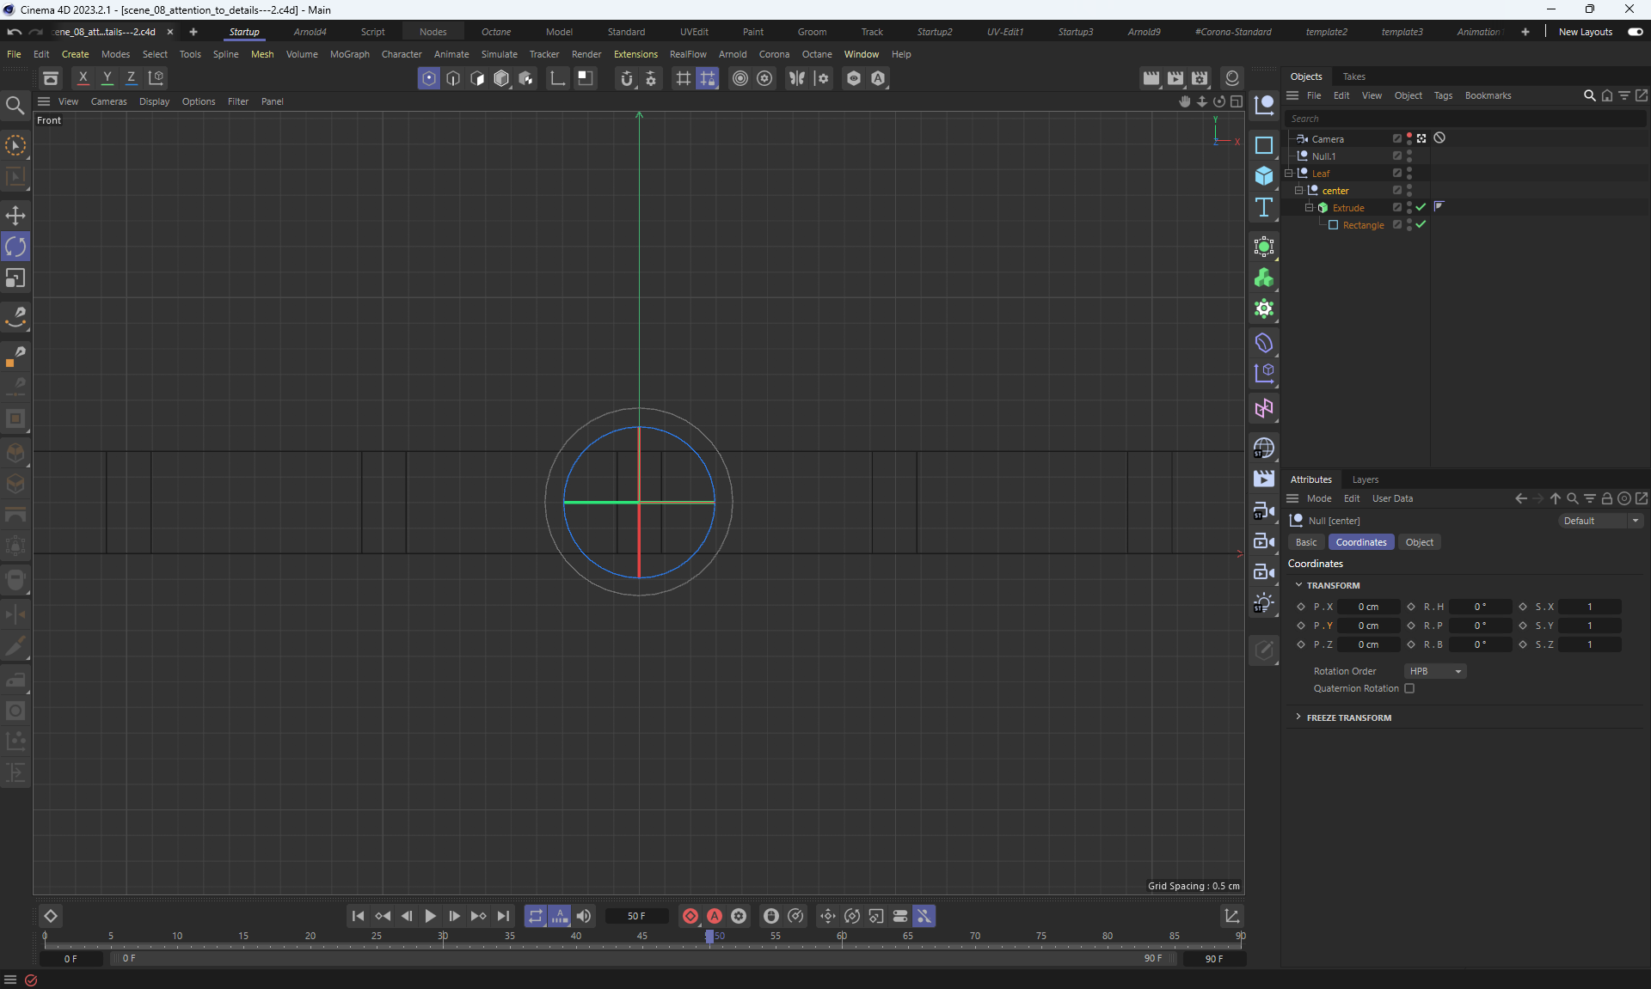Switch to the Takes tab
1651x989 pixels.
[x=1353, y=76]
